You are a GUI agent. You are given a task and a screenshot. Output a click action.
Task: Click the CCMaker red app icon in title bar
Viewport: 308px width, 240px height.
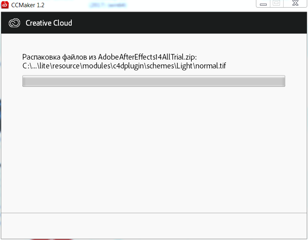[x=5, y=5]
